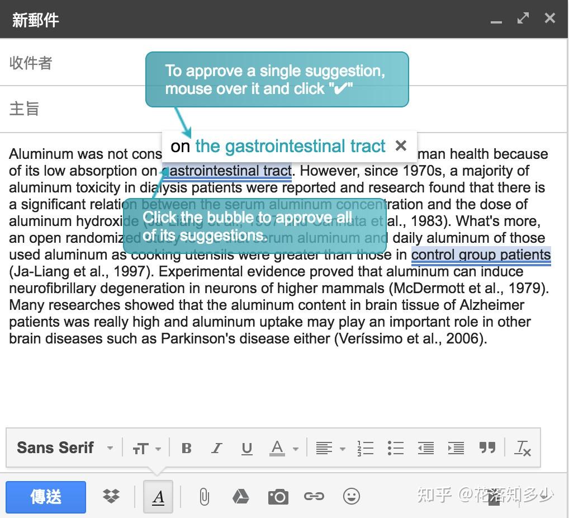This screenshot has height=518, width=569.
Task: Remove formatting with the Tx icon
Action: (523, 449)
